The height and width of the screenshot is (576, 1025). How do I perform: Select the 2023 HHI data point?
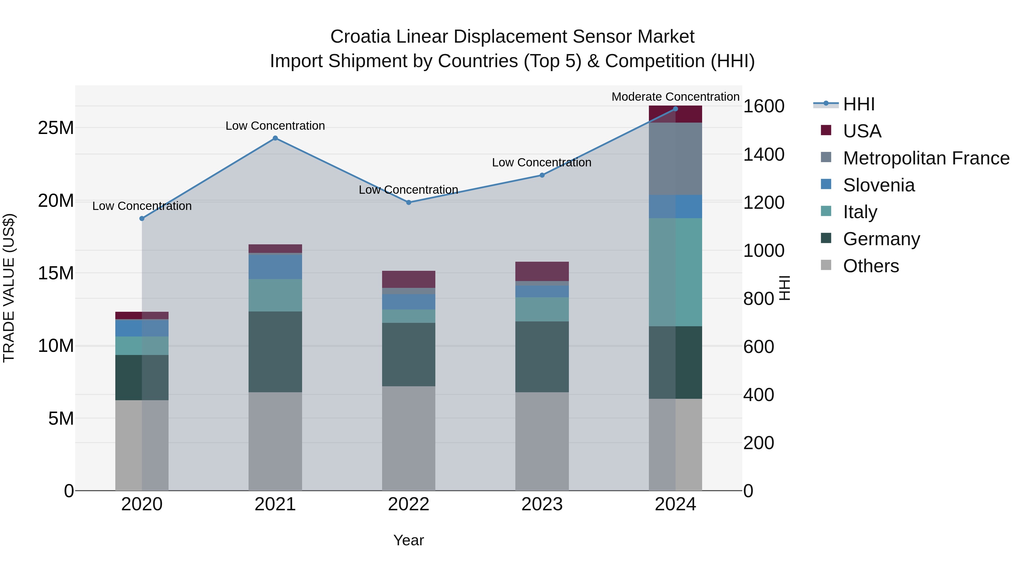[542, 175]
